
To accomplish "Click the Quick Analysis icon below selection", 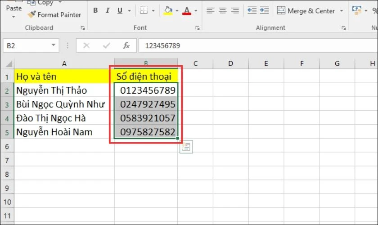I will click(186, 147).
